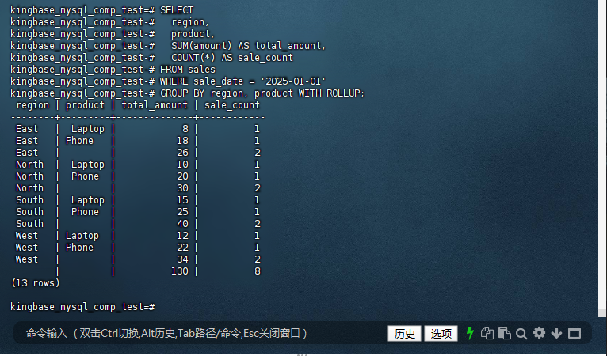
Task: Click the paste icon in command bar
Action: tap(505, 333)
